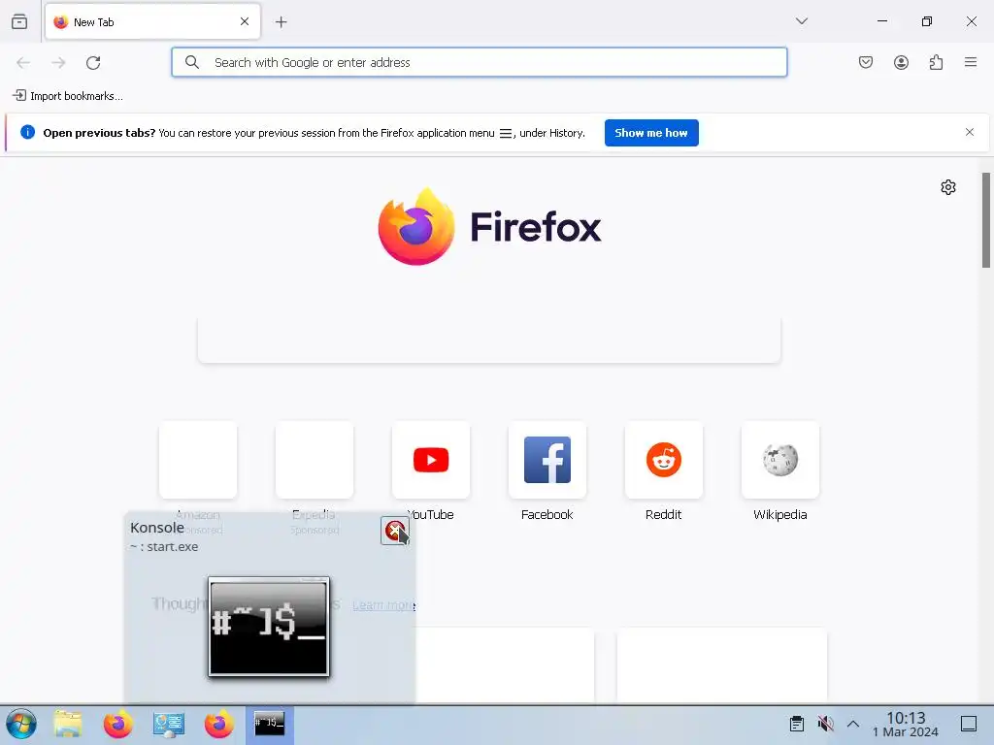
Task: Launch the first Firefox taskbar icon
Action: 117,724
